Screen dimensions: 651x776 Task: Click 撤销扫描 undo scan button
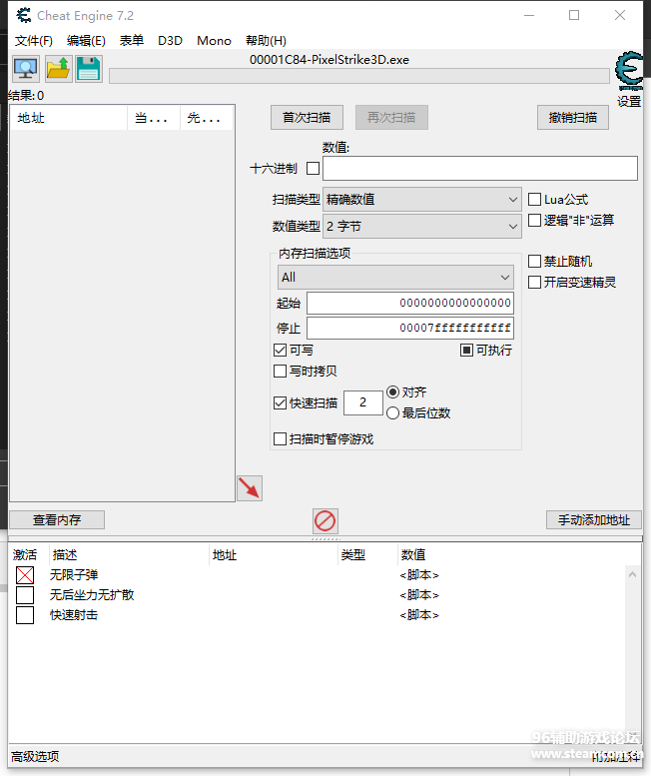[573, 117]
